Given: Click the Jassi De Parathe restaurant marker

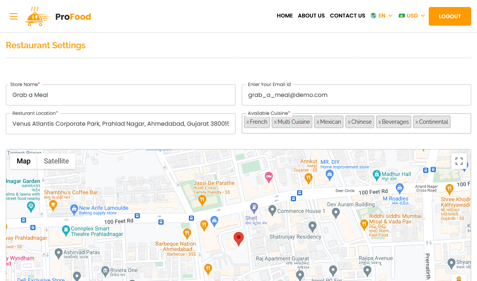Looking at the screenshot, I should point(202,200).
